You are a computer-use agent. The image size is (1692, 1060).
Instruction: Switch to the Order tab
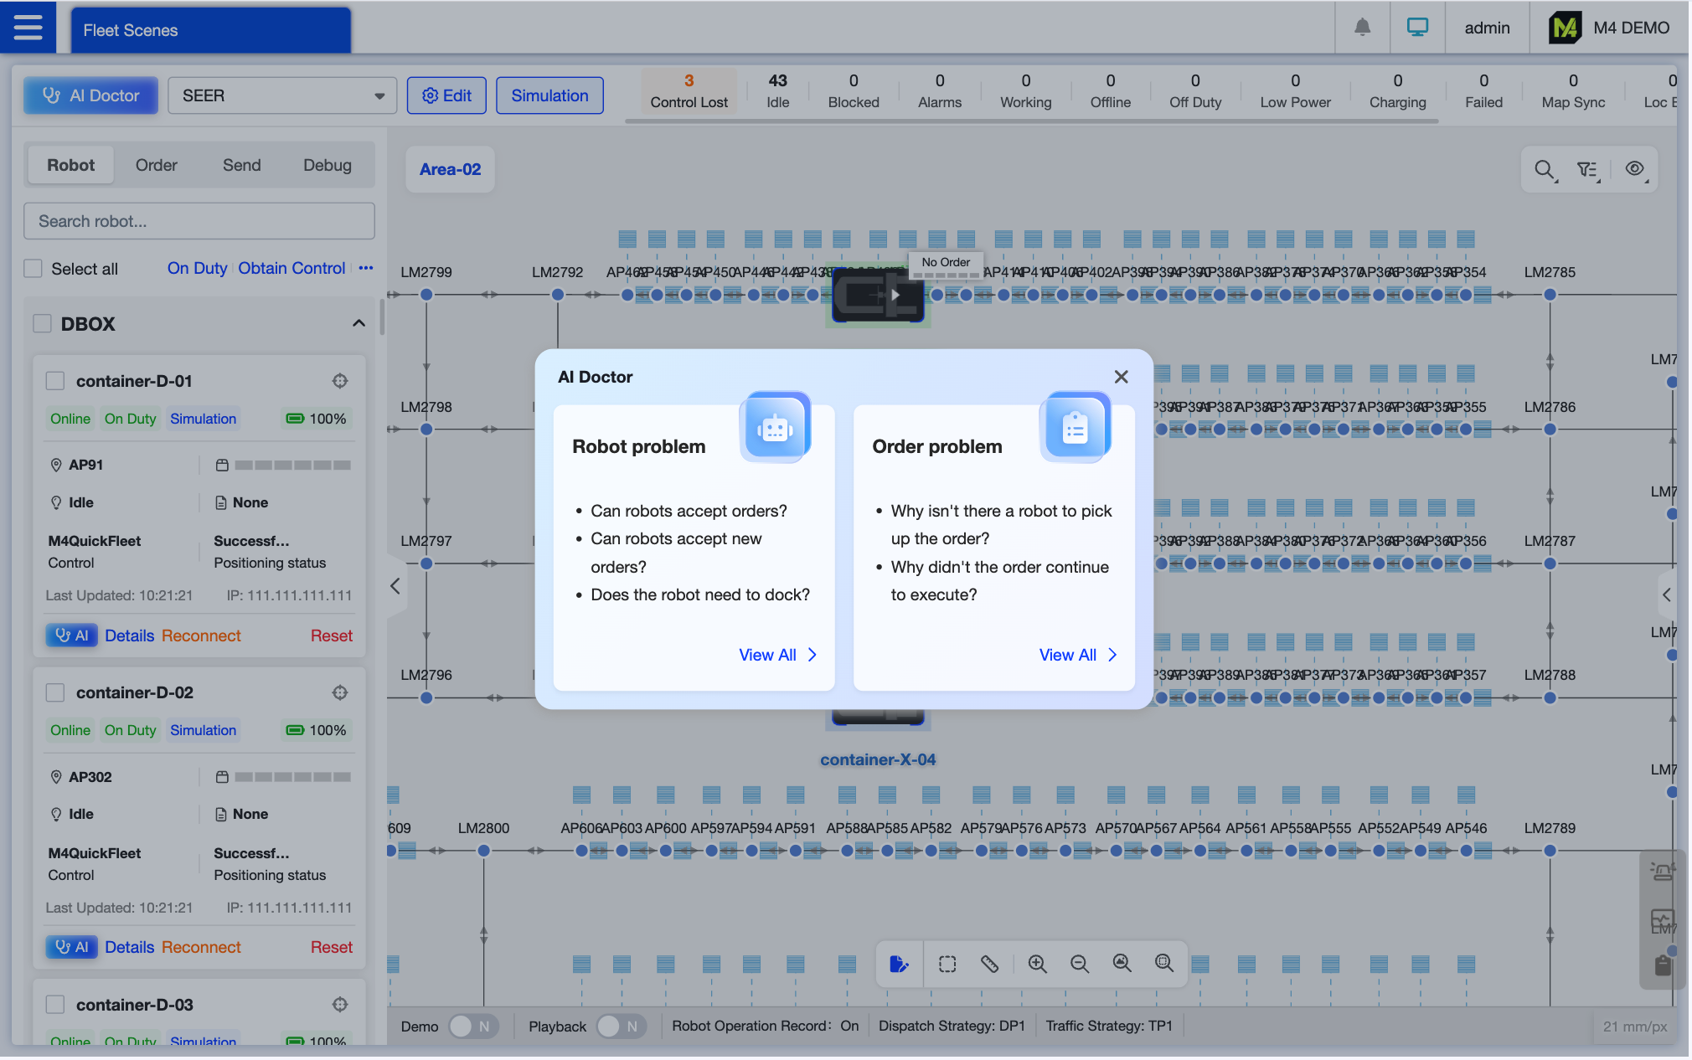pyautogui.click(x=157, y=165)
